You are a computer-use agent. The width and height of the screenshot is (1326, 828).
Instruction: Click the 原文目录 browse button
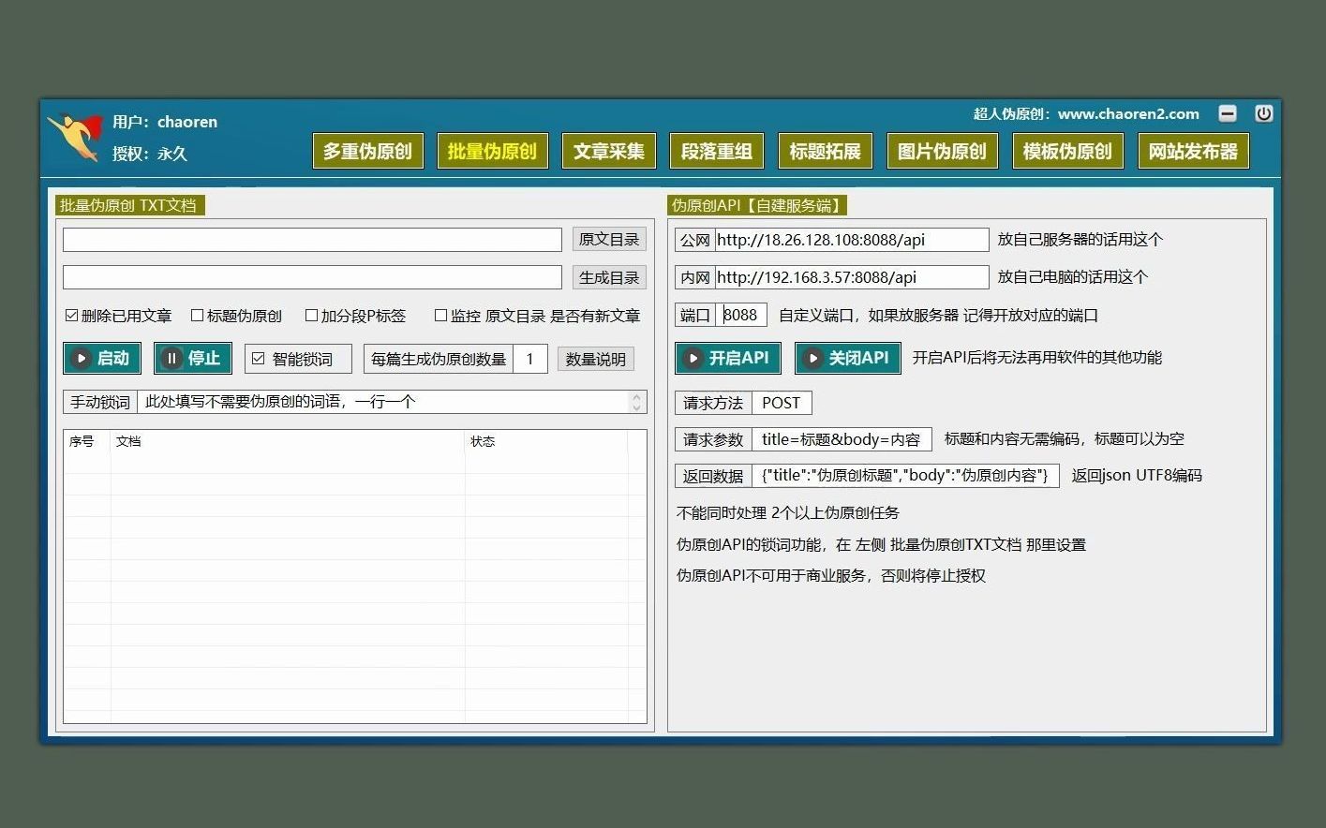pyautogui.click(x=609, y=239)
